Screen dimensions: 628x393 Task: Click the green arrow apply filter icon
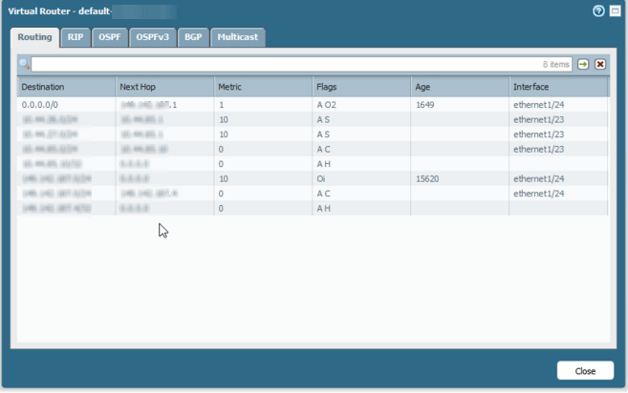point(583,64)
